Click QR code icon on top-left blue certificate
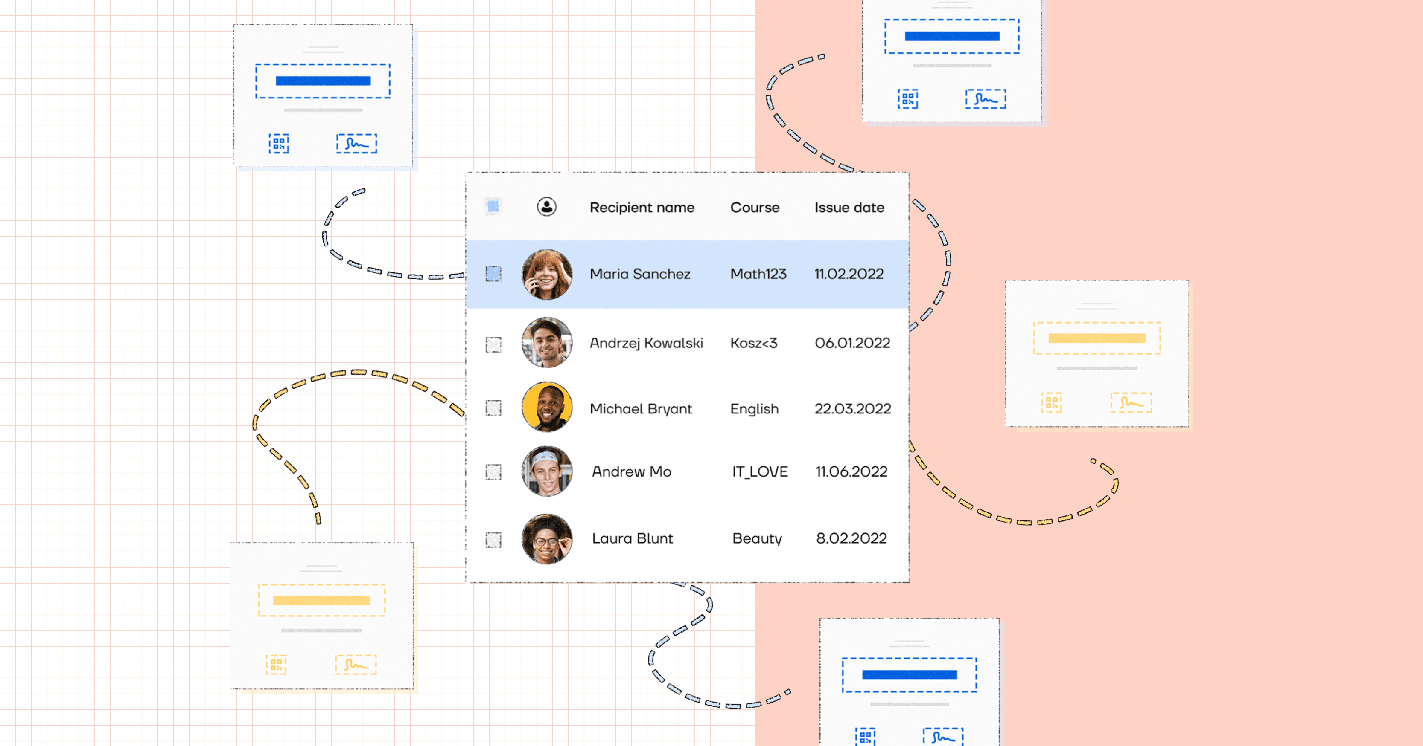This screenshot has height=746, width=1423. [279, 144]
